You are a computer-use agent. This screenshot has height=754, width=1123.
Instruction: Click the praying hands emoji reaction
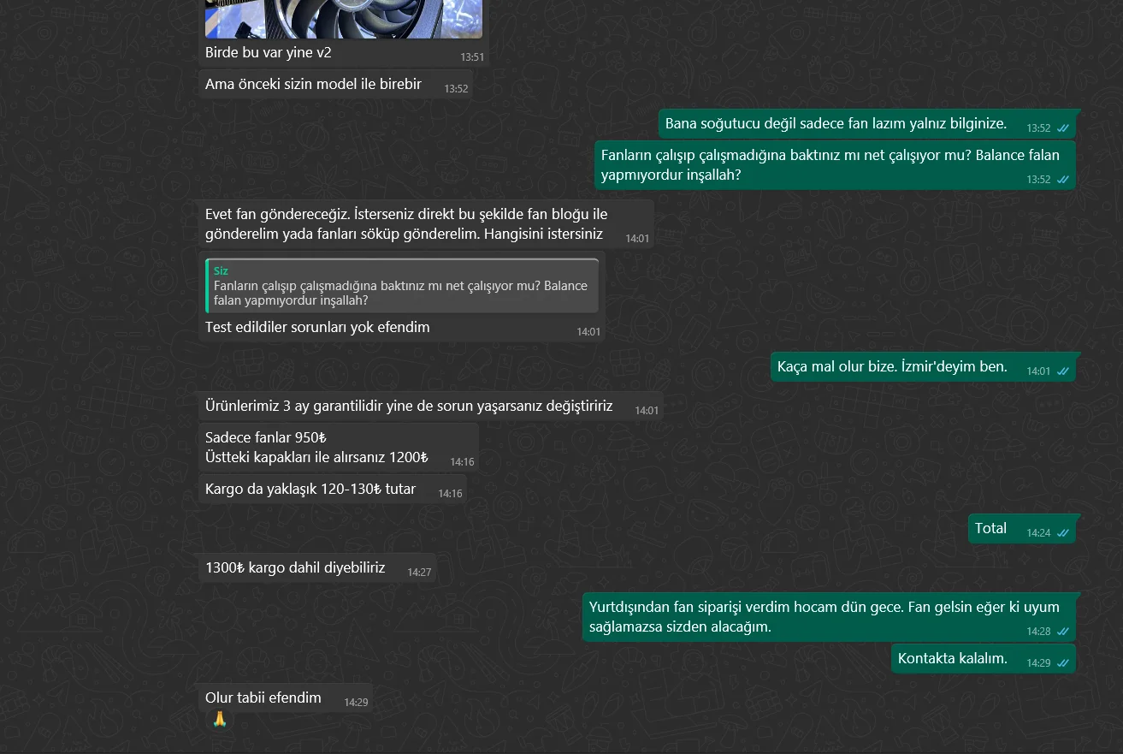click(220, 720)
